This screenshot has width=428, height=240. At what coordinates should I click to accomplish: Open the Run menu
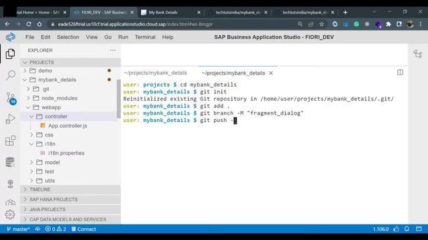click(123, 37)
